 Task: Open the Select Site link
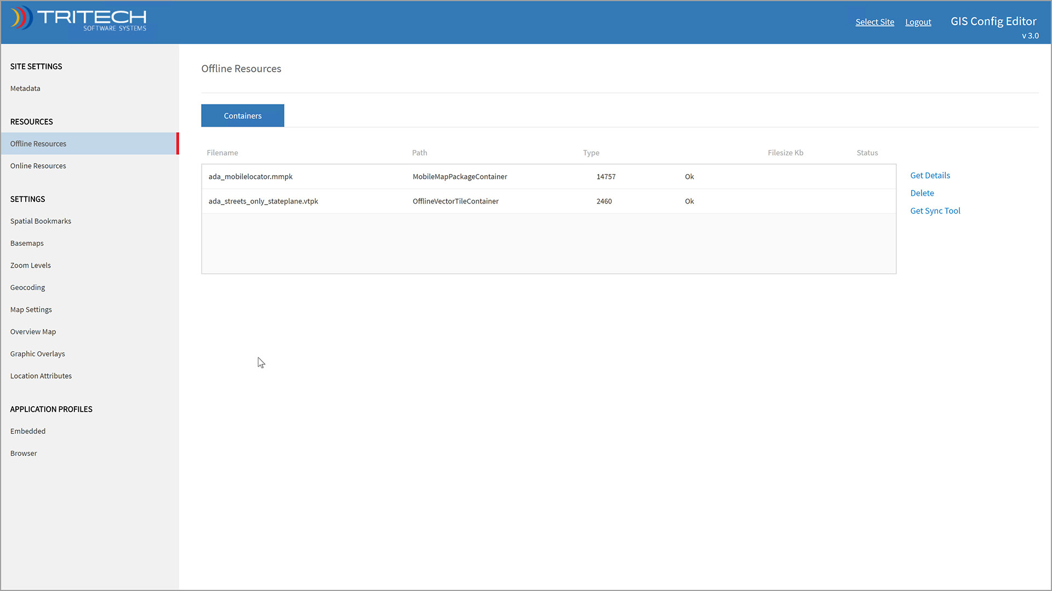click(874, 22)
